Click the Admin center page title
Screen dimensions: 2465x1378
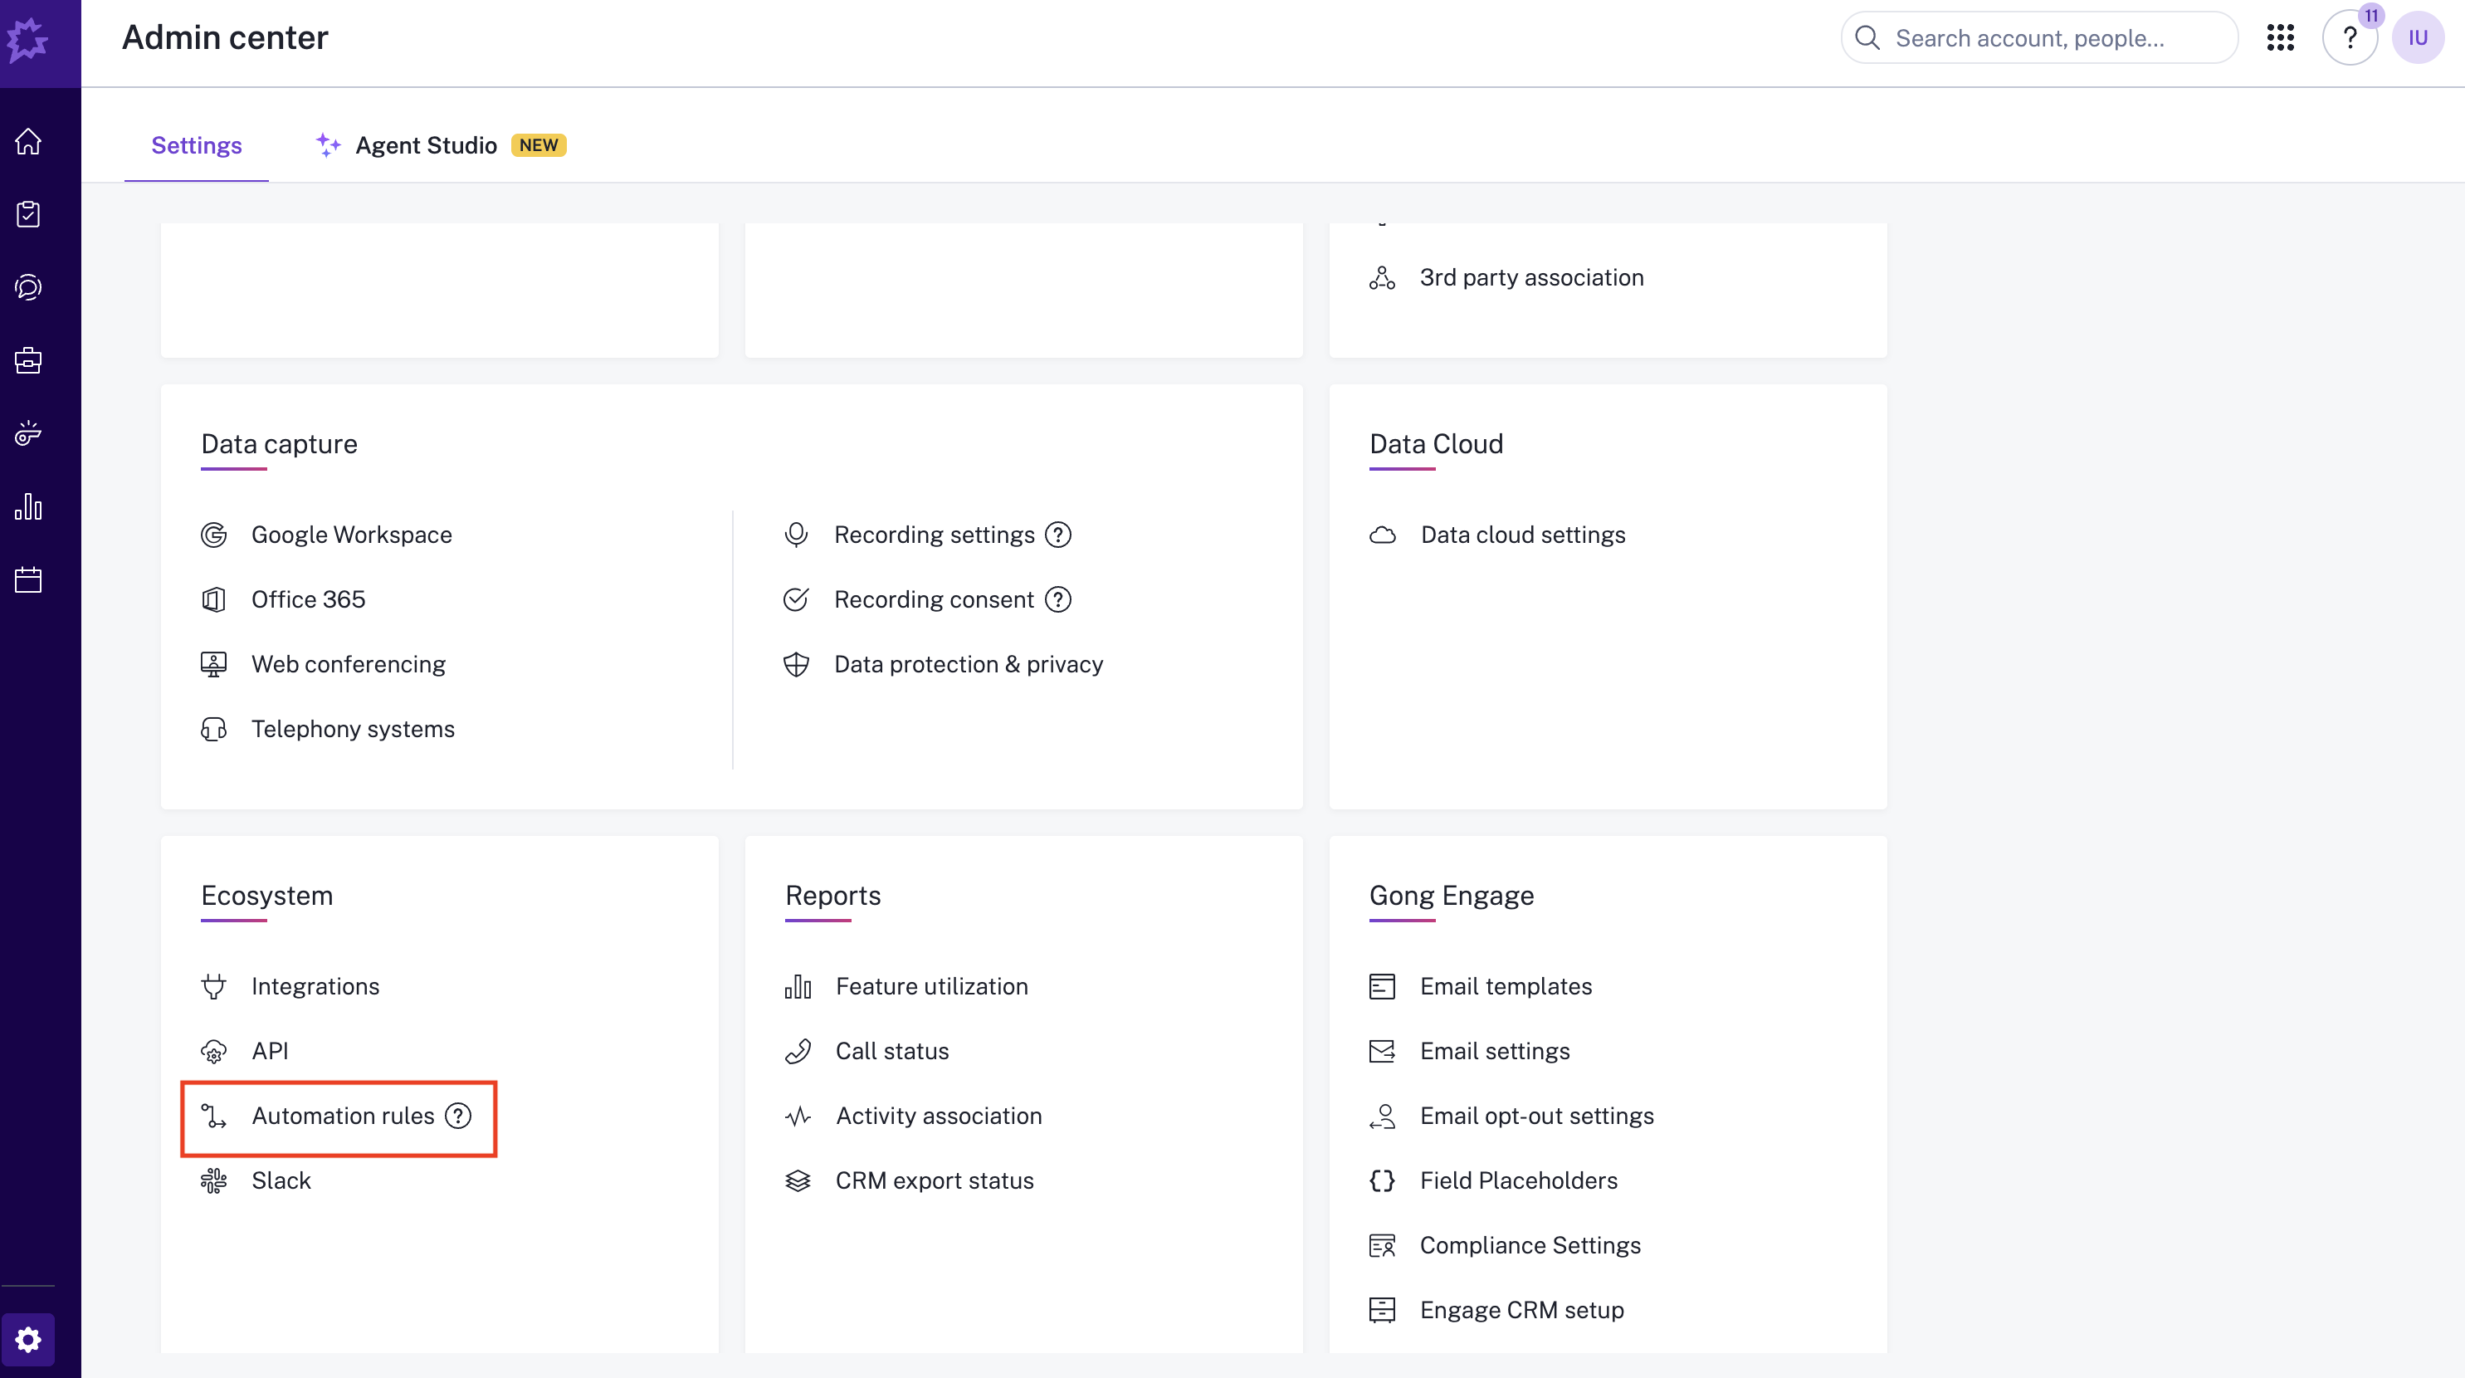tap(225, 37)
